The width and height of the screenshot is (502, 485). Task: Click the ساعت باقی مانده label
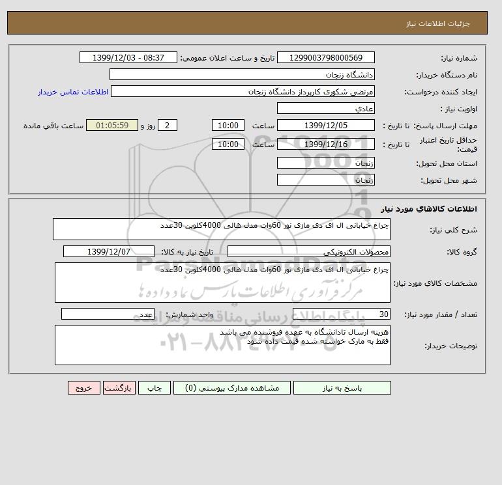coord(53,126)
